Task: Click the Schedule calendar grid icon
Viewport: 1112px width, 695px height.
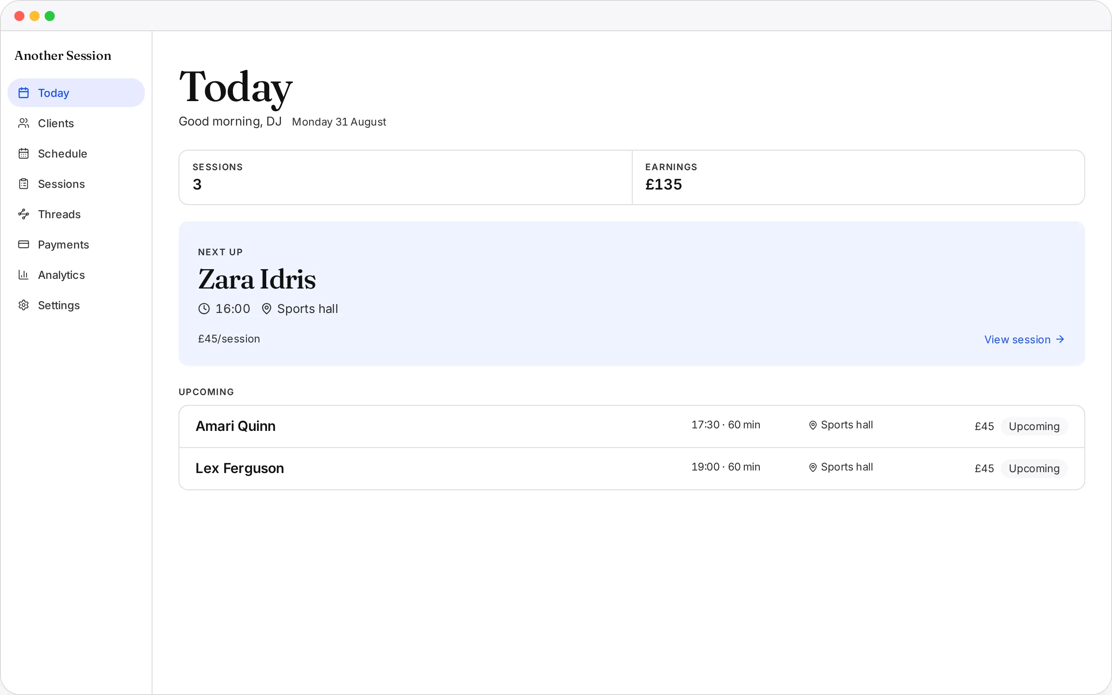Action: point(24,153)
